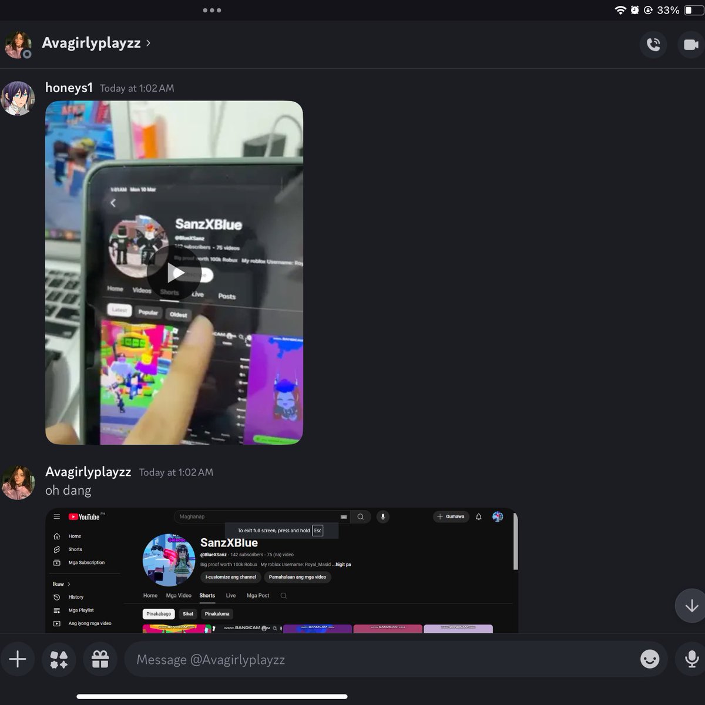
Task: Tap the three-dot multitasking indicator at top
Action: pyautogui.click(x=211, y=10)
